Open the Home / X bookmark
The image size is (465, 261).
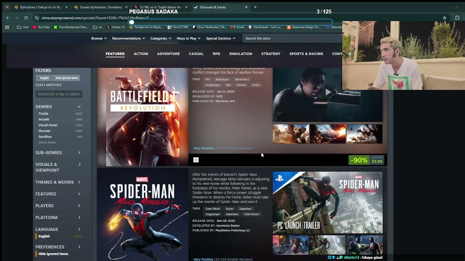116,27
